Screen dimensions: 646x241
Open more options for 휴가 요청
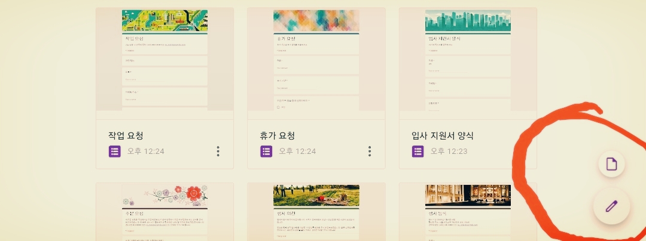[370, 152]
